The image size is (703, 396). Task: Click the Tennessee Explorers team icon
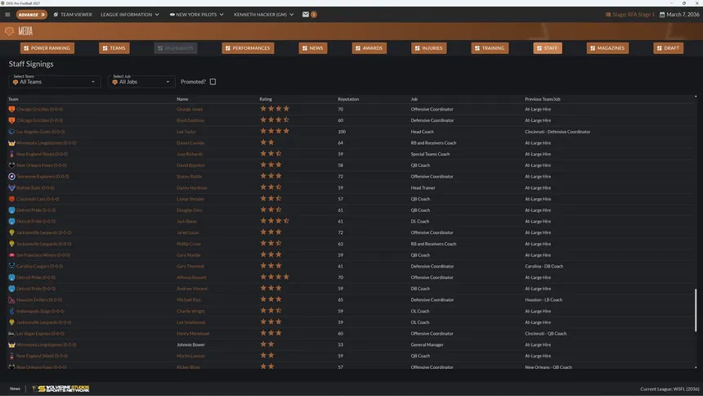click(x=11, y=177)
